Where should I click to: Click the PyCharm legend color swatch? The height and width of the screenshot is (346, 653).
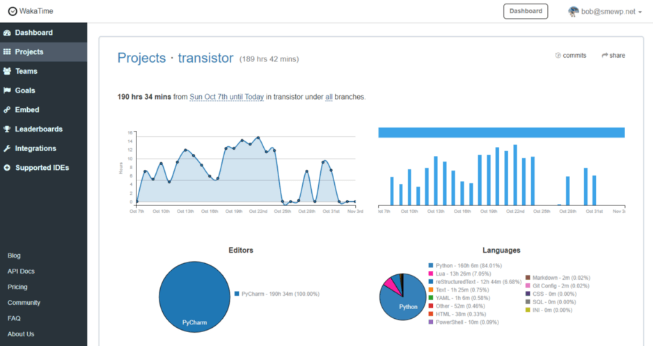pos(237,294)
